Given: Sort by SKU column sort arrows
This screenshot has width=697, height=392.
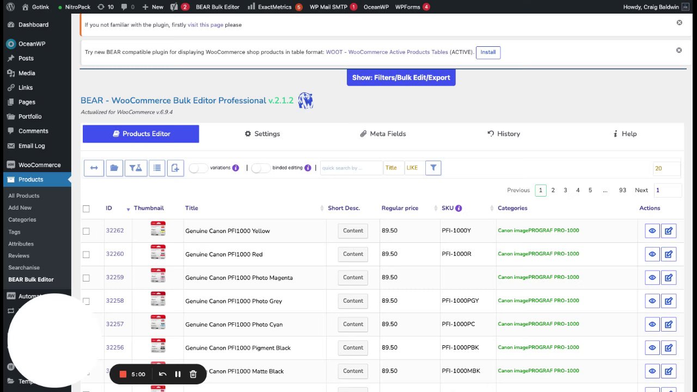Looking at the screenshot, I should (x=492, y=209).
